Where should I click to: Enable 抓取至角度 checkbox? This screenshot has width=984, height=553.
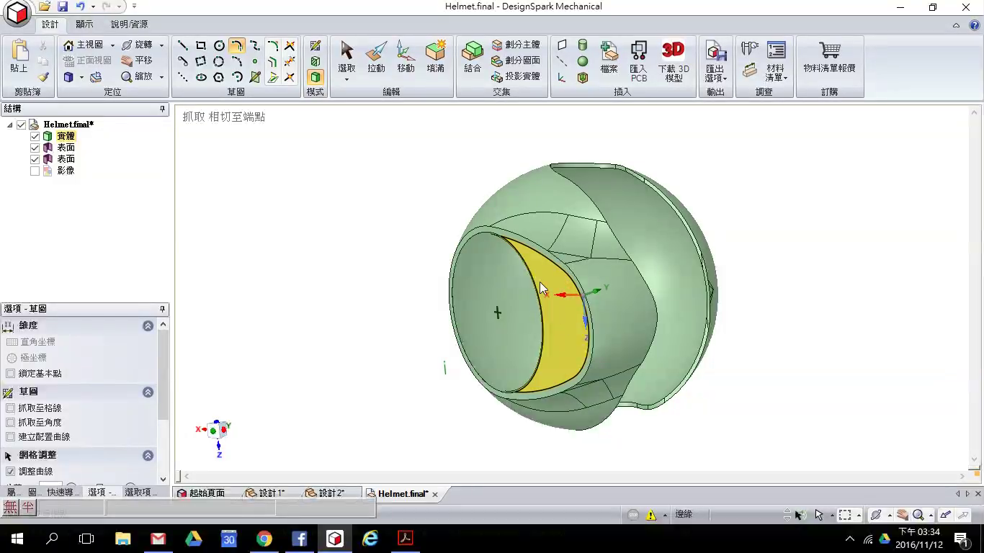coord(10,423)
